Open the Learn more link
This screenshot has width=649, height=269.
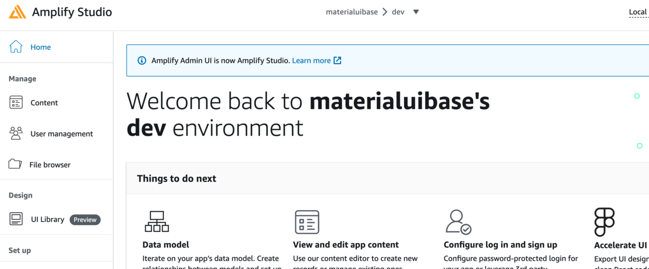tap(312, 60)
